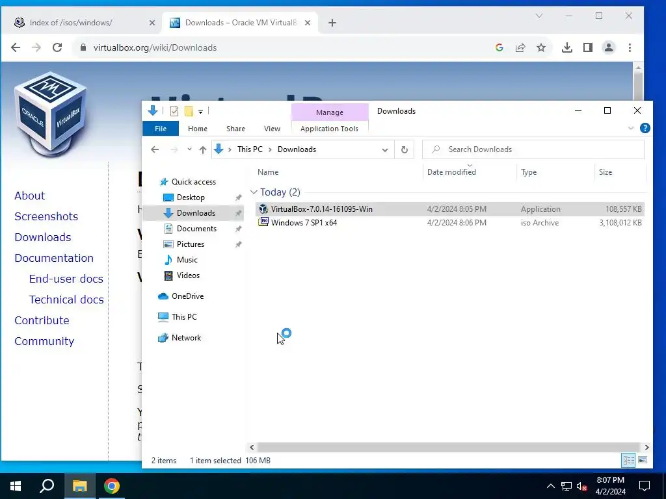Go back in File Explorer
Viewport: 666px width, 499px height.
pos(155,149)
